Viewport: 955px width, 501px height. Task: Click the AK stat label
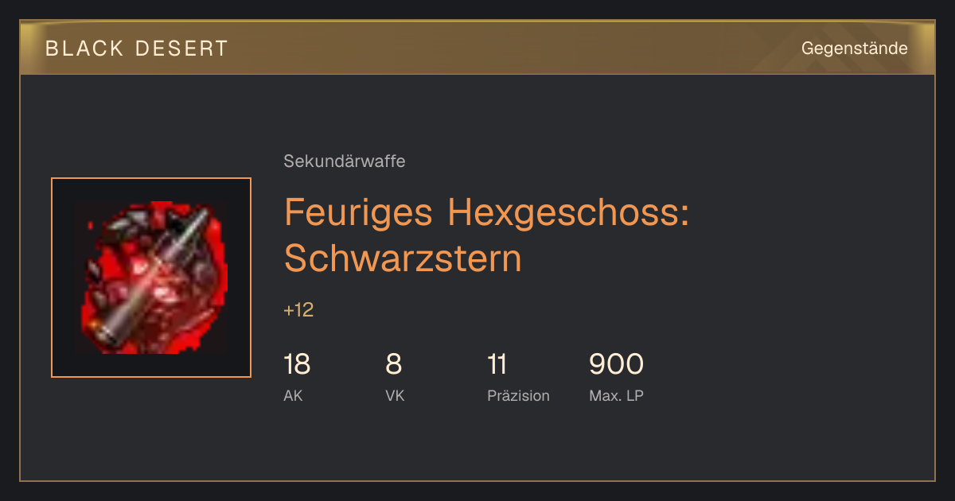(293, 395)
